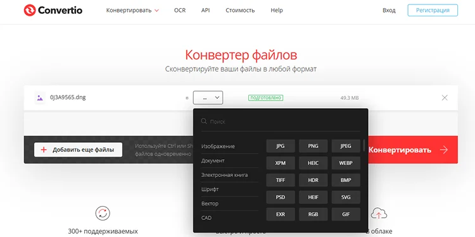This screenshot has width=475, height=237.
Task: Click the Convertio logo
Action: [53, 10]
